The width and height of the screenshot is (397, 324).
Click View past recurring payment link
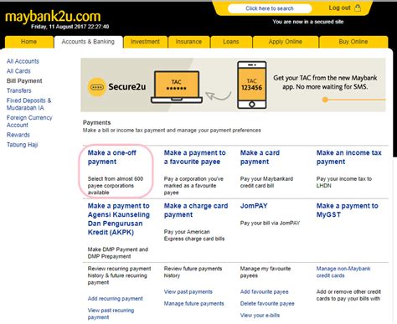[111, 314]
